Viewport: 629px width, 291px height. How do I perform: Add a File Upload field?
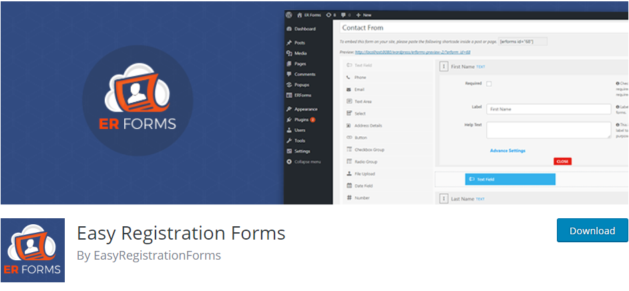pos(387,174)
